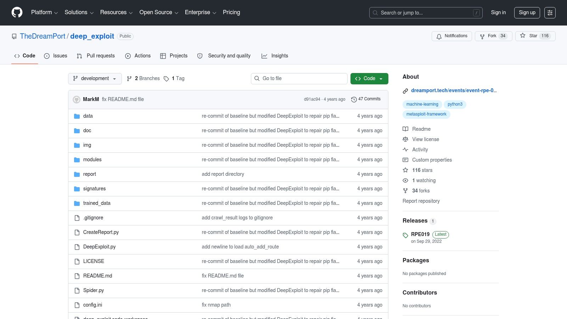Open the Pull requests tab
Screen dimensions: 567x319
point(96,56)
